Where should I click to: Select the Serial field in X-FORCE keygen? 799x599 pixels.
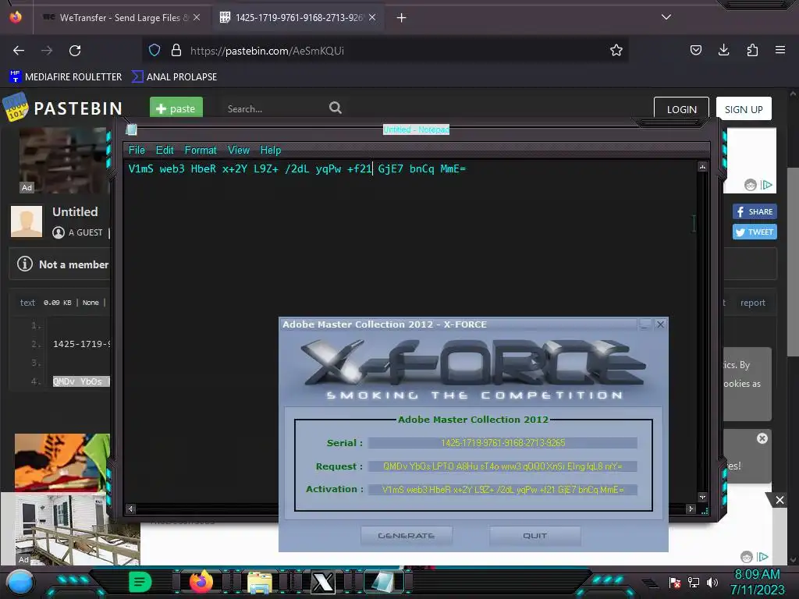[x=502, y=443]
